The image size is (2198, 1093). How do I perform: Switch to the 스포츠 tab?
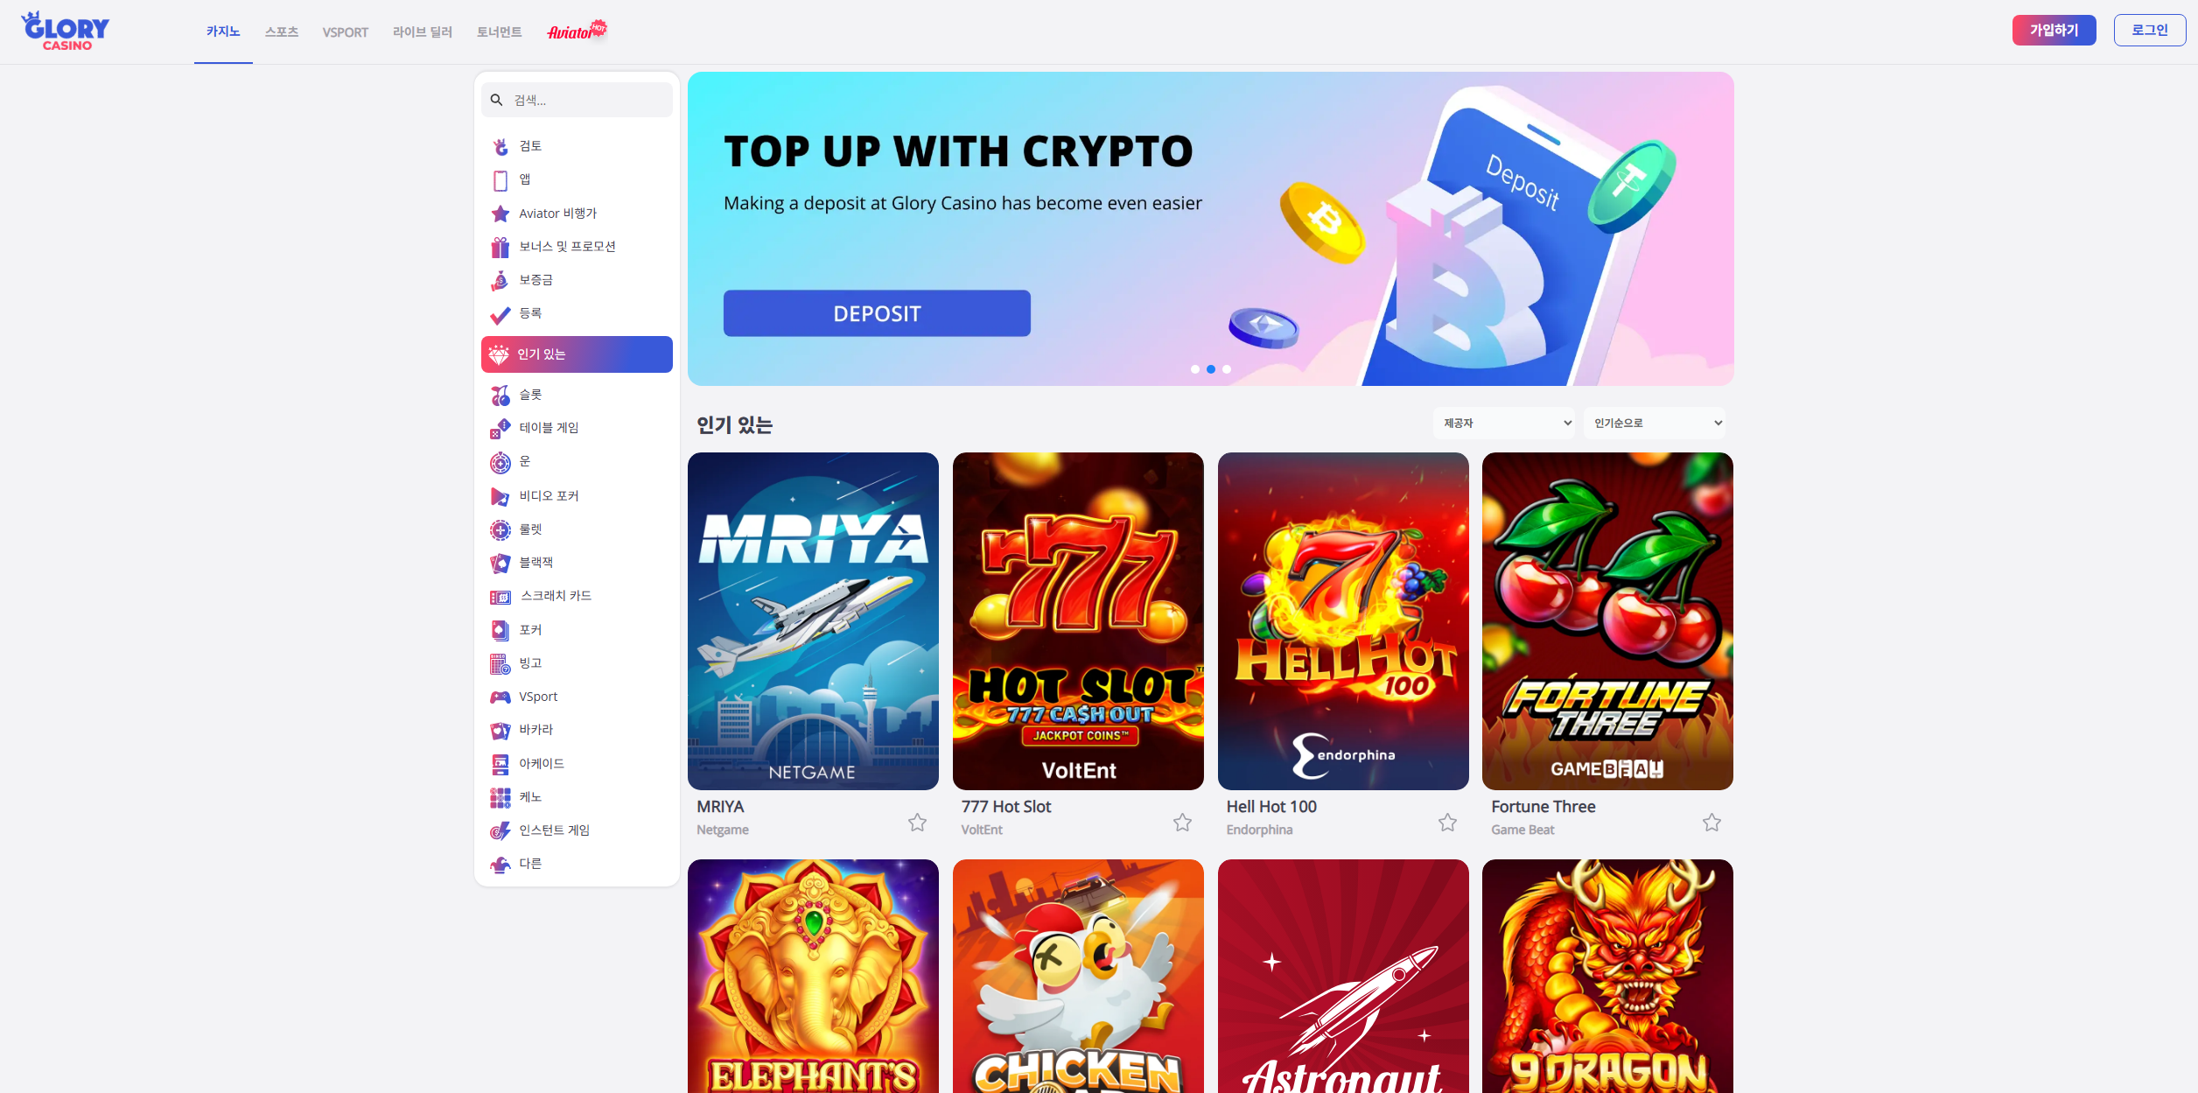[x=282, y=32]
